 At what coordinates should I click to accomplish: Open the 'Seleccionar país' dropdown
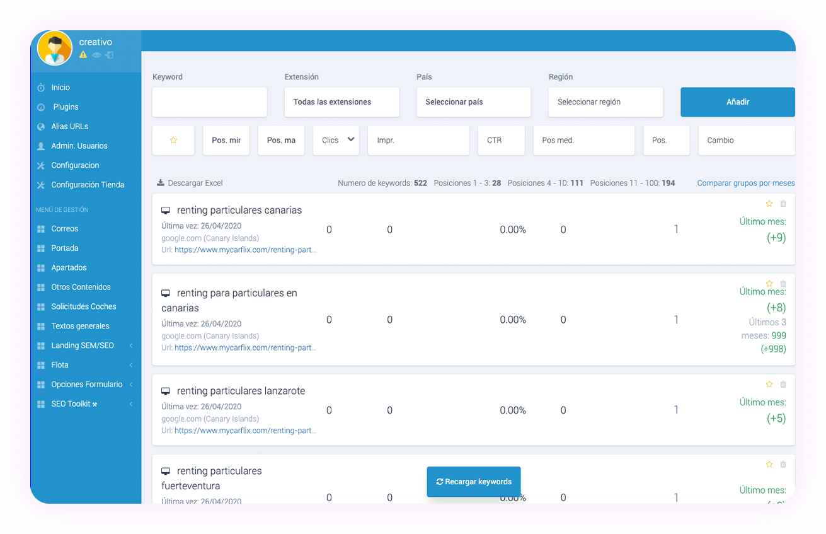click(473, 102)
